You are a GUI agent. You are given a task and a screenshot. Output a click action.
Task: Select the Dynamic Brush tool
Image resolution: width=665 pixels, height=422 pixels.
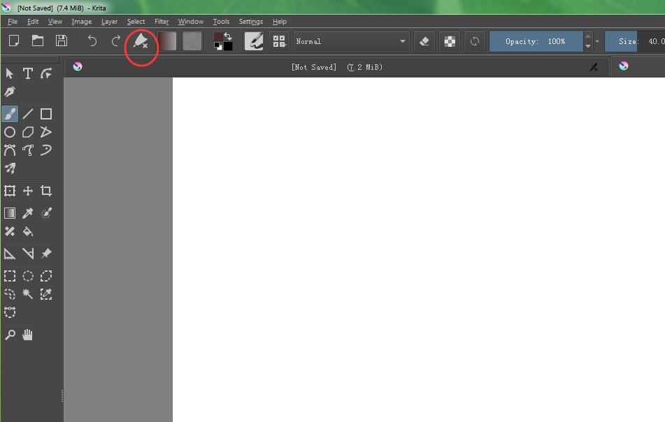pyautogui.click(x=46, y=150)
